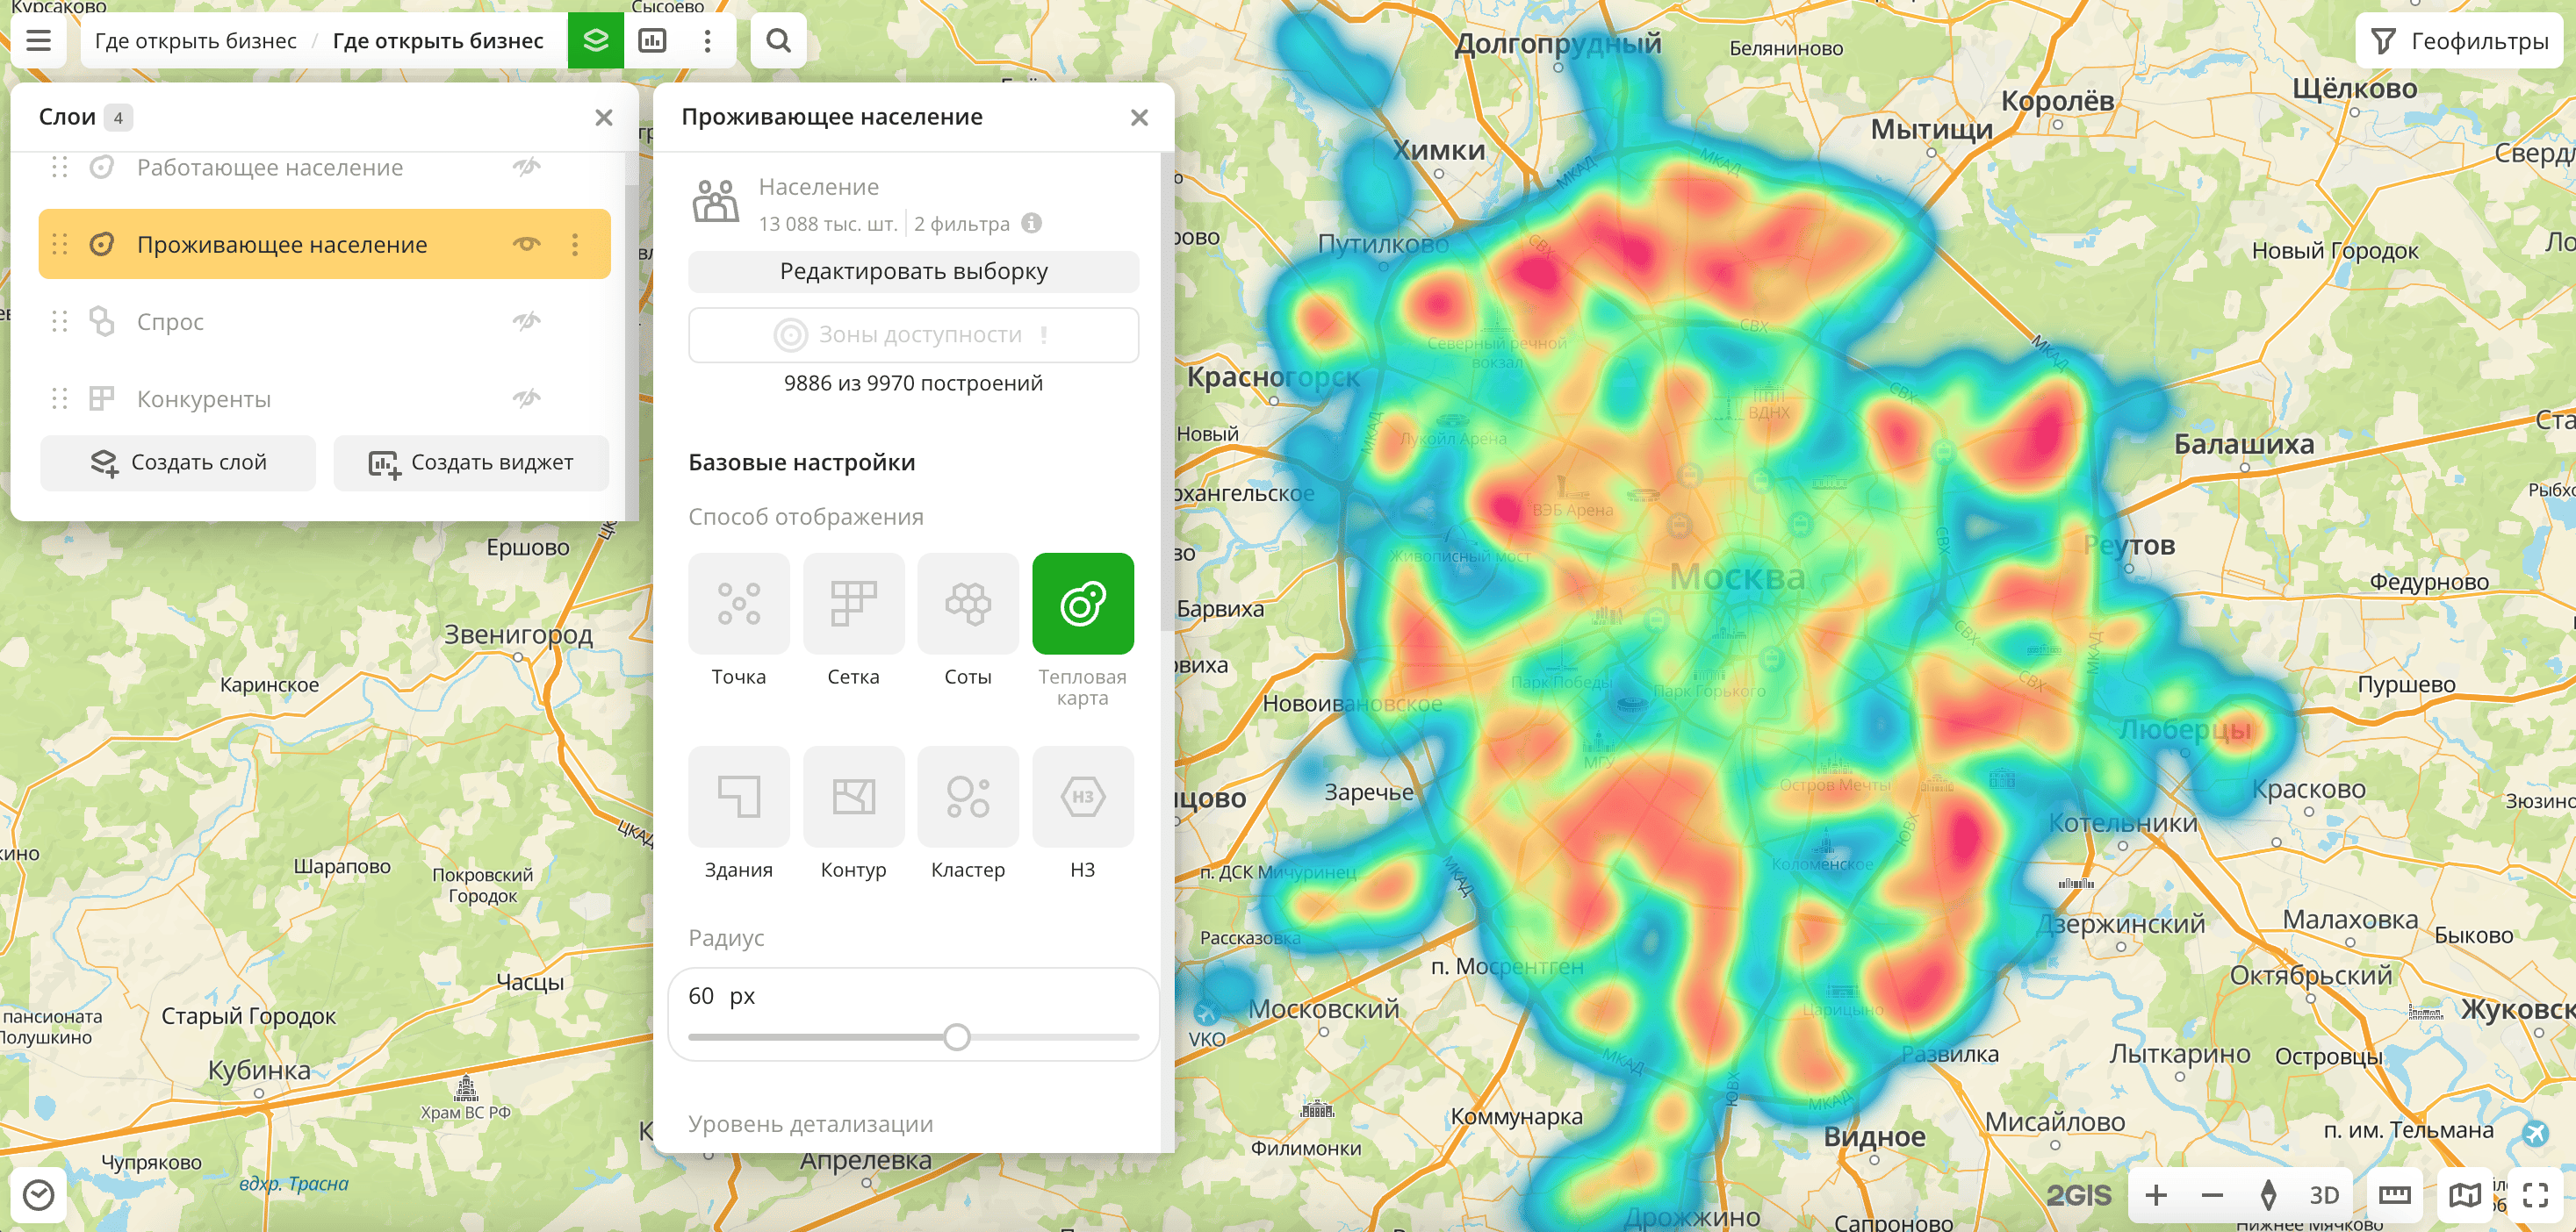Switch map to 3D view

[x=2323, y=1194]
